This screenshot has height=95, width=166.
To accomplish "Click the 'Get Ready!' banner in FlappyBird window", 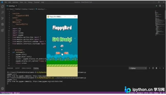I will [62, 40].
